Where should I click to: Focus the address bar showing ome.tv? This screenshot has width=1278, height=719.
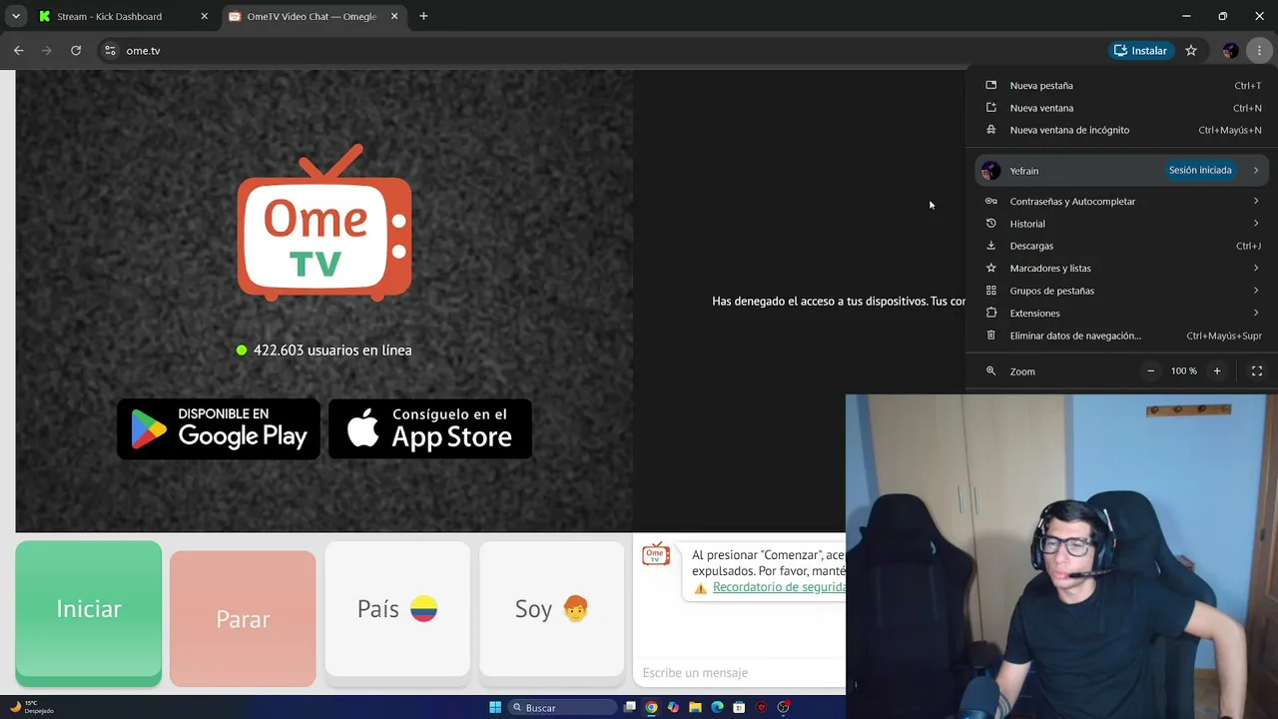599,50
